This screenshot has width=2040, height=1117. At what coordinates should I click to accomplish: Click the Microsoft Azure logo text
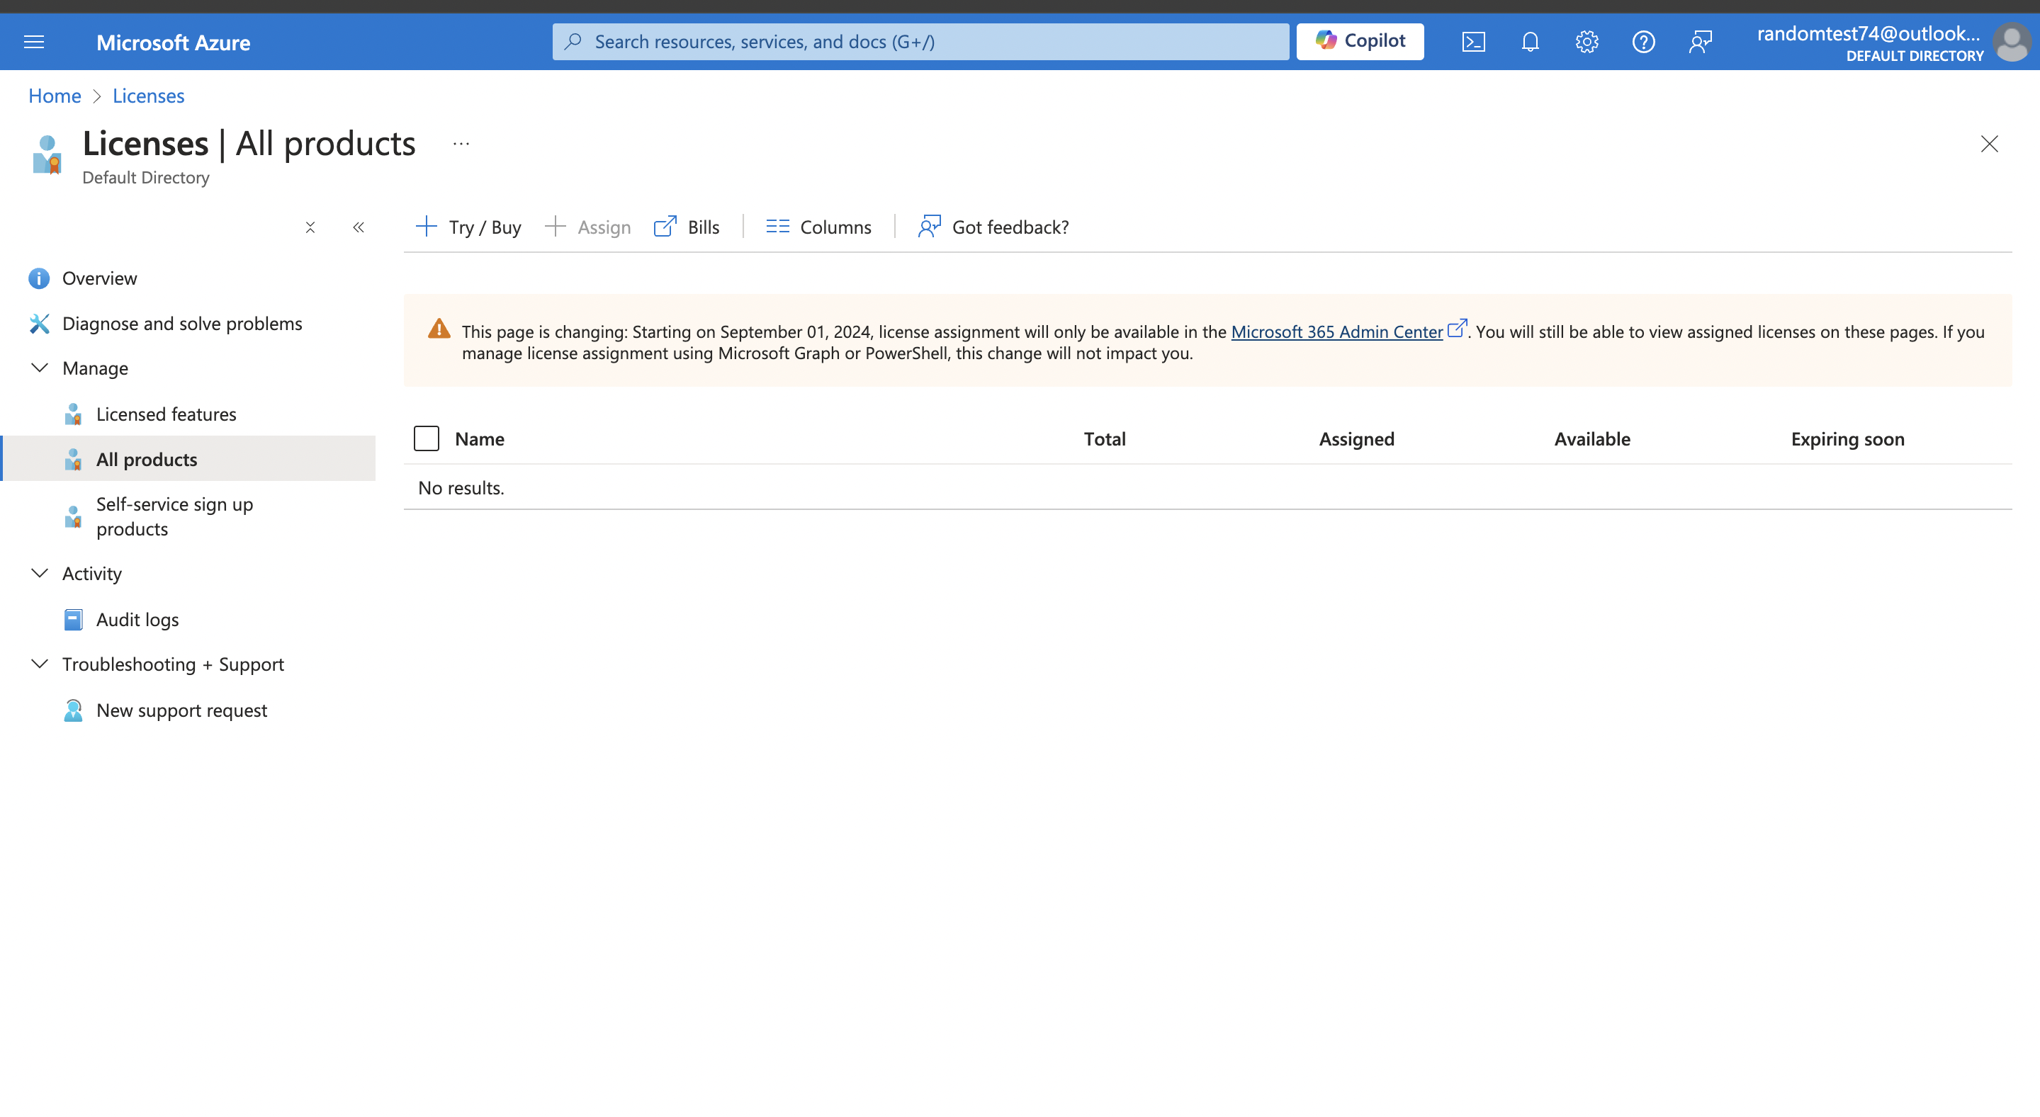173,42
